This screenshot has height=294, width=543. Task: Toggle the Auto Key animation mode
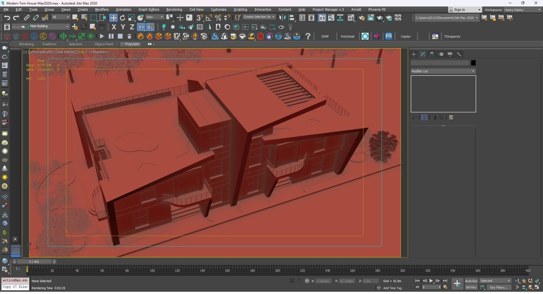(x=471, y=281)
